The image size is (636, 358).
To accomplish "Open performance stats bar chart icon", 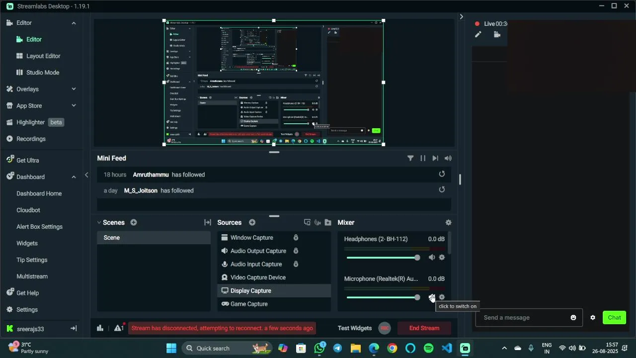I will [x=100, y=328].
